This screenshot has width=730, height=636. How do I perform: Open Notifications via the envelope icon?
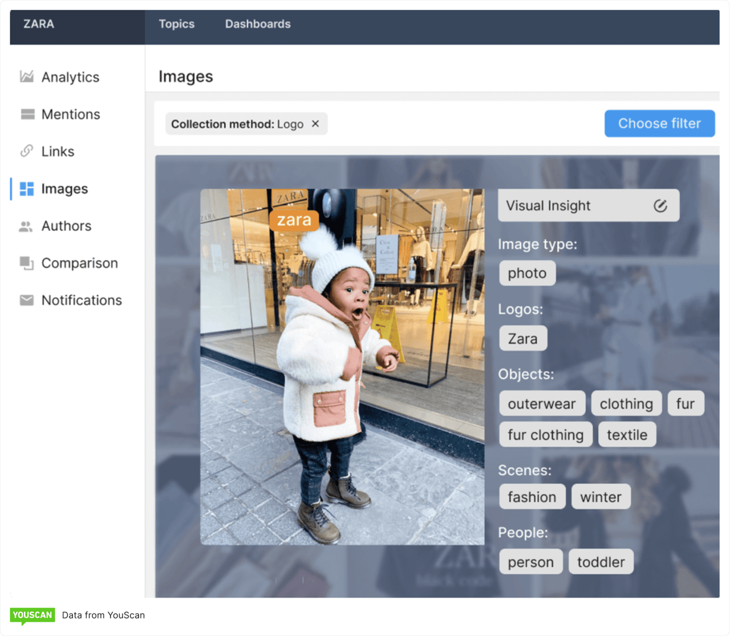(27, 300)
